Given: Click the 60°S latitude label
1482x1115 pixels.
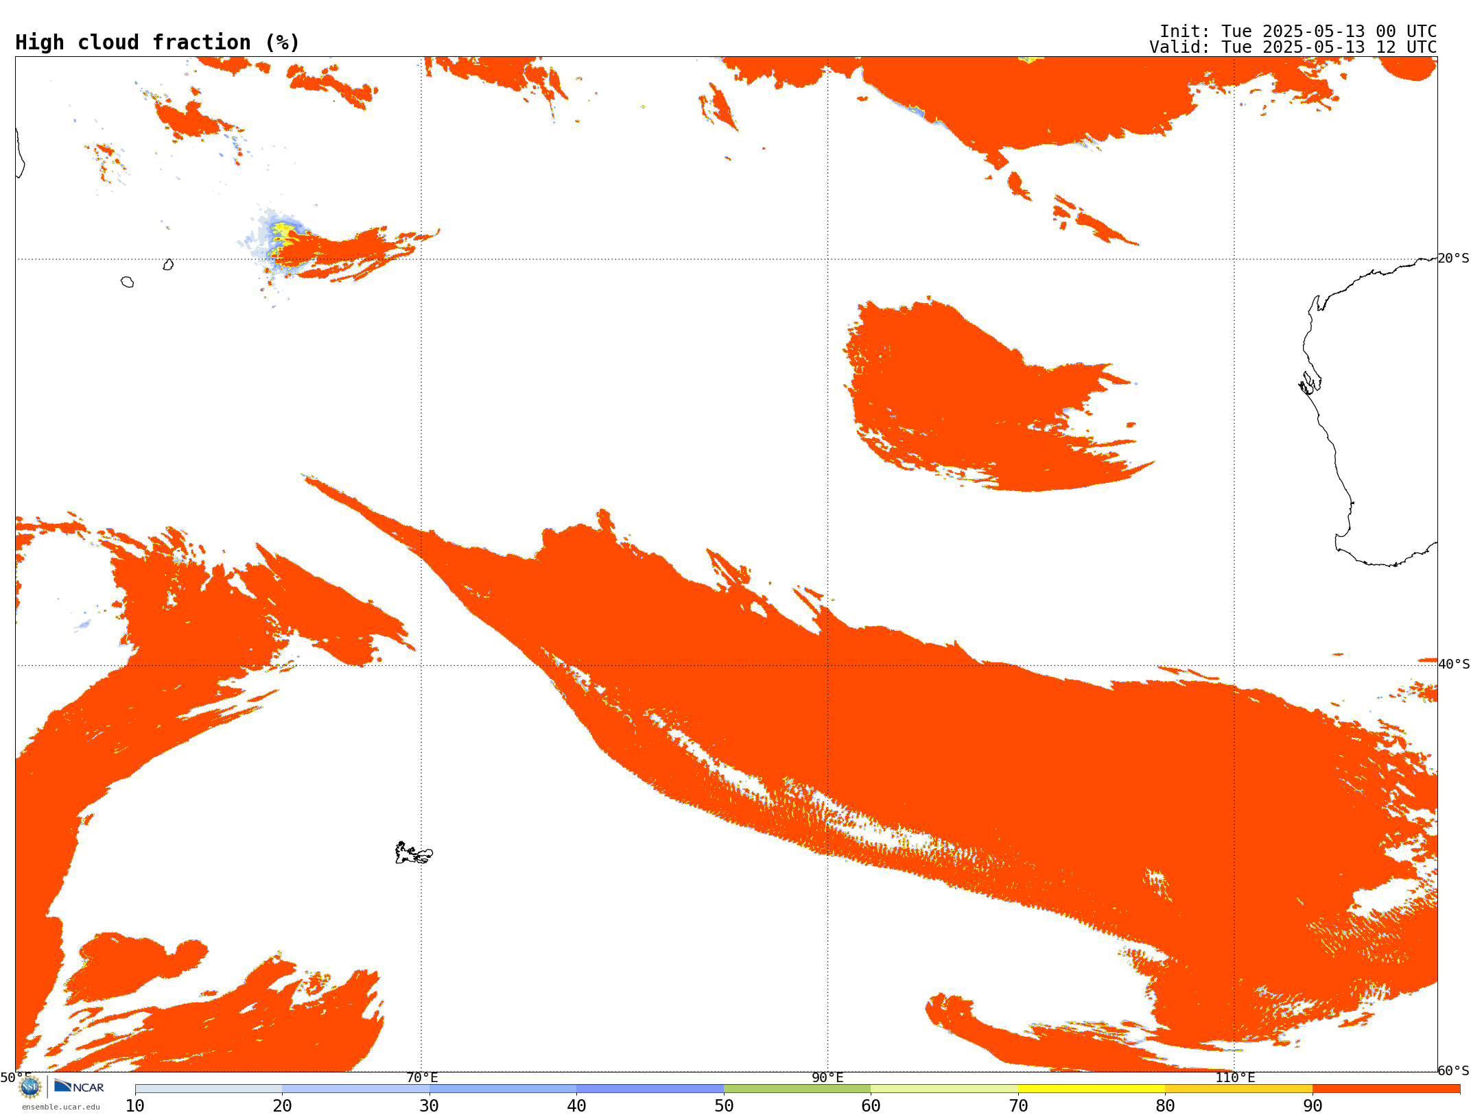Looking at the screenshot, I should tap(1454, 1070).
